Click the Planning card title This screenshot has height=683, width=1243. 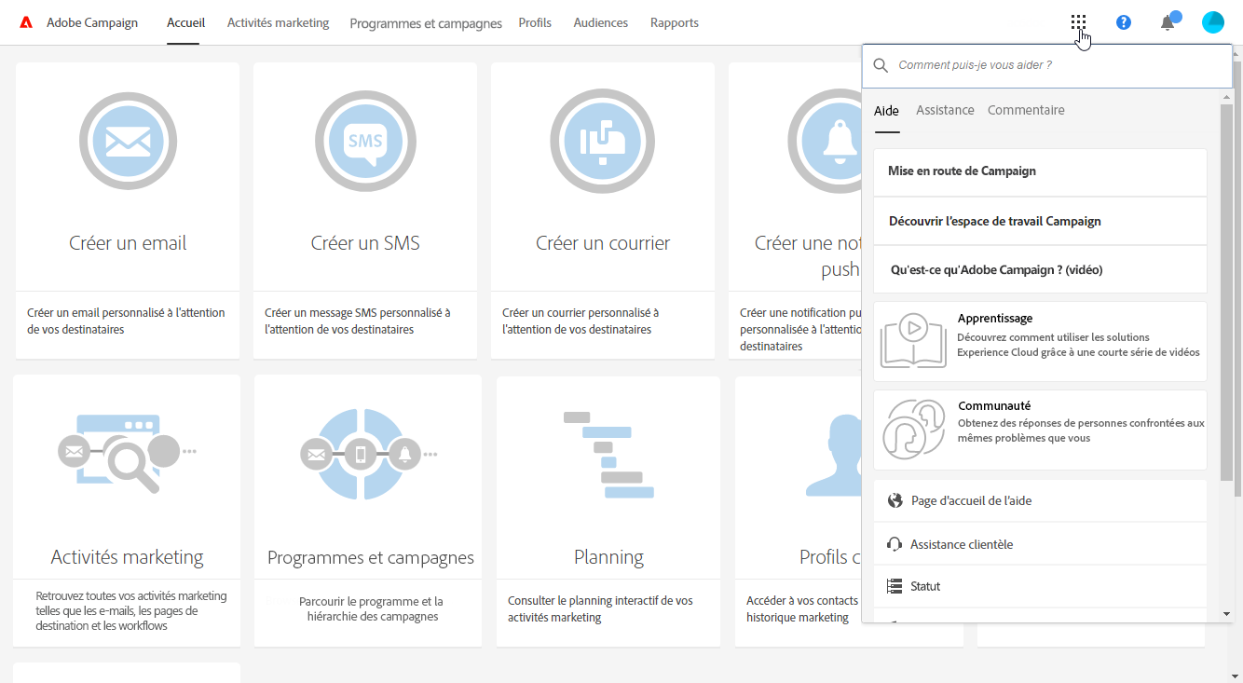[x=608, y=557]
